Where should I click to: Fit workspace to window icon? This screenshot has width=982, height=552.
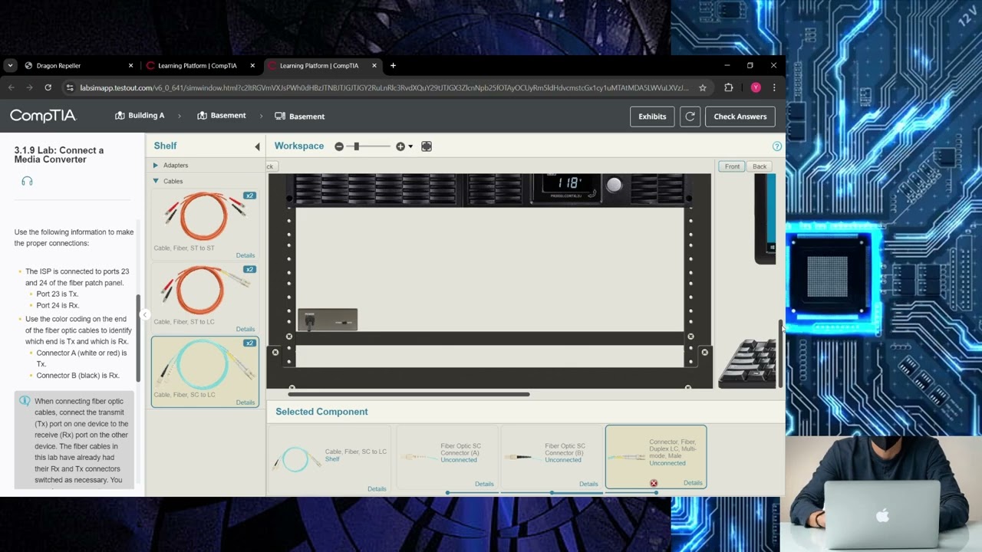point(427,146)
